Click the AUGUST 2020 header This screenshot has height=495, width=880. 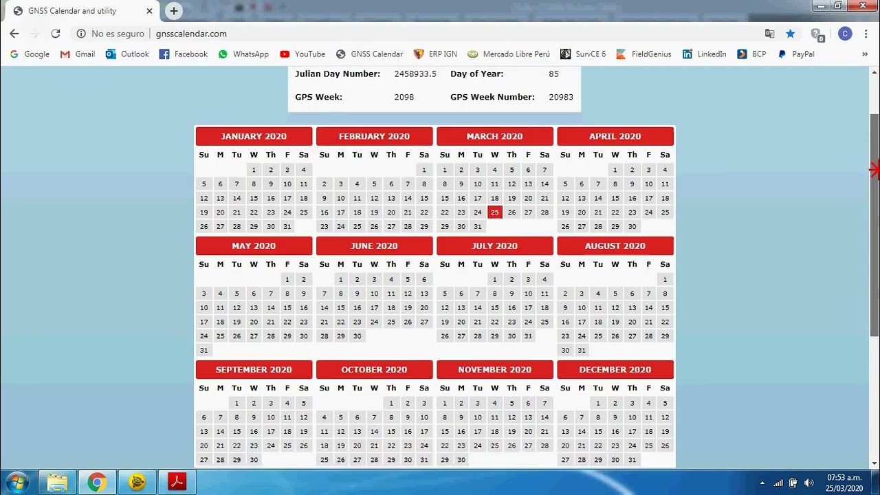615,246
